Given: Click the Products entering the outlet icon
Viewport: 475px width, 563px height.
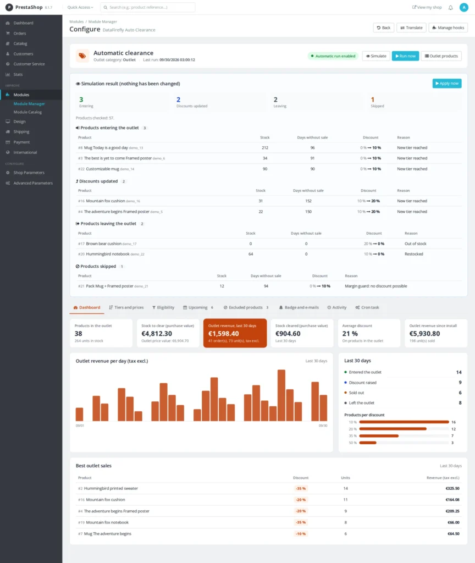Looking at the screenshot, I should coord(78,128).
